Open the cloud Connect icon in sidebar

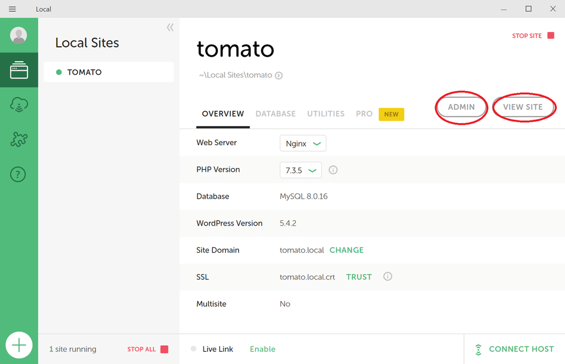[x=19, y=105]
